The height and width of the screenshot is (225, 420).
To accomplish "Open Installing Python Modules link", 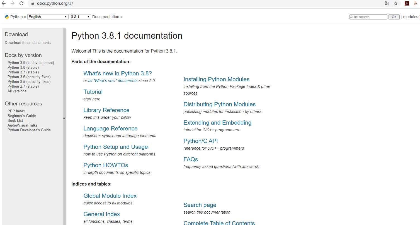I will point(217,79).
